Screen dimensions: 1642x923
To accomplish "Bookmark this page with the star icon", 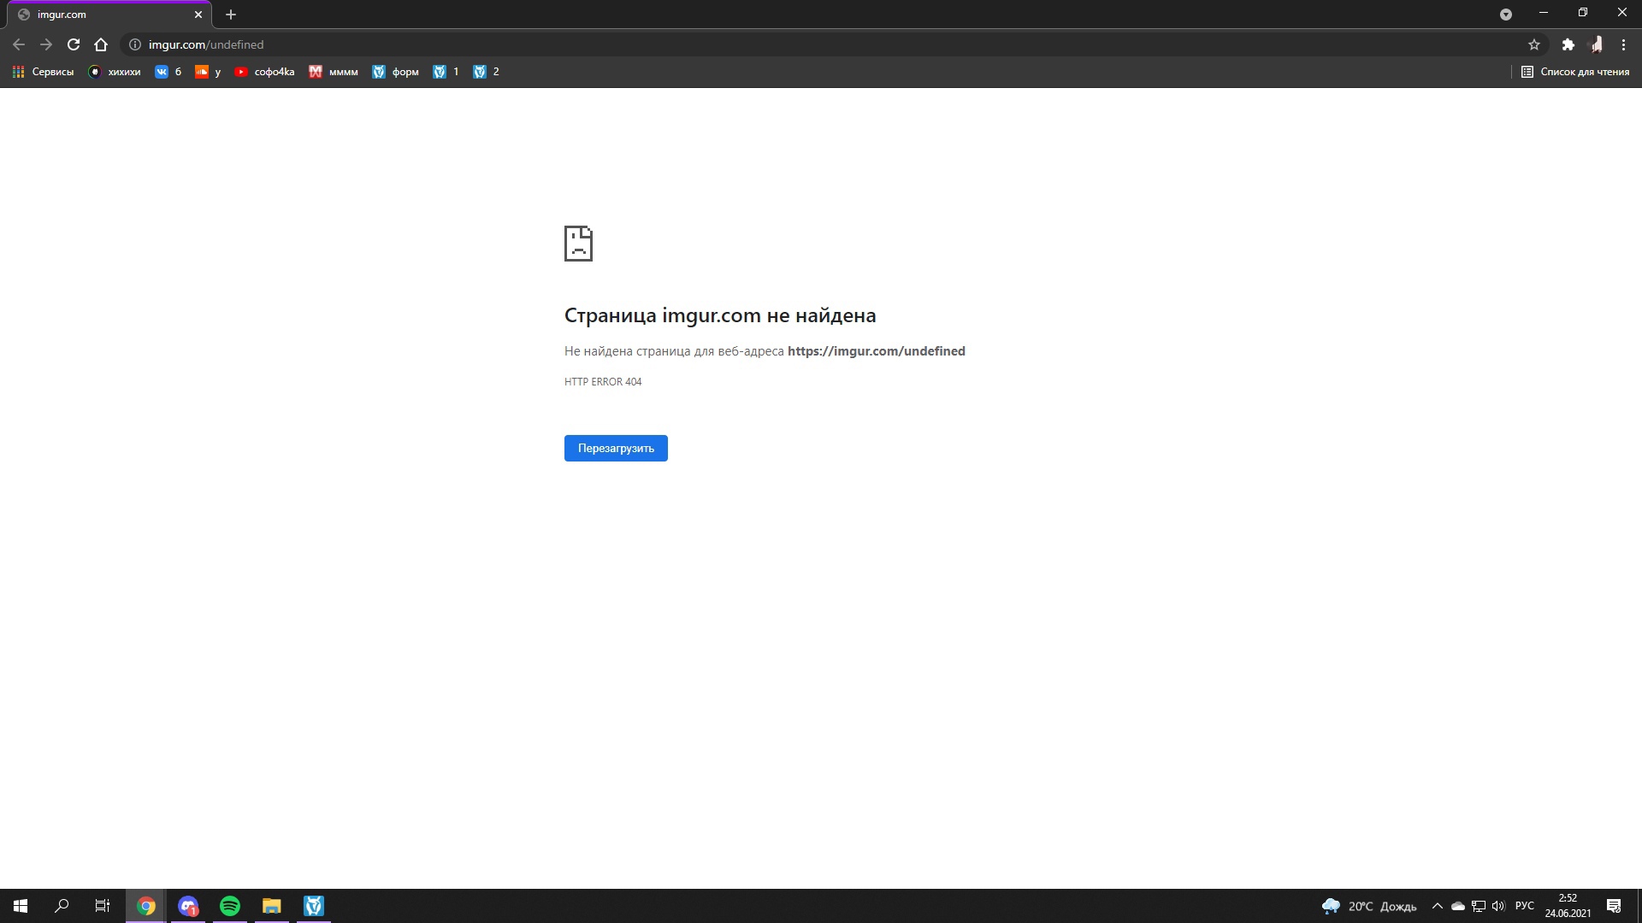I will pos(1534,44).
